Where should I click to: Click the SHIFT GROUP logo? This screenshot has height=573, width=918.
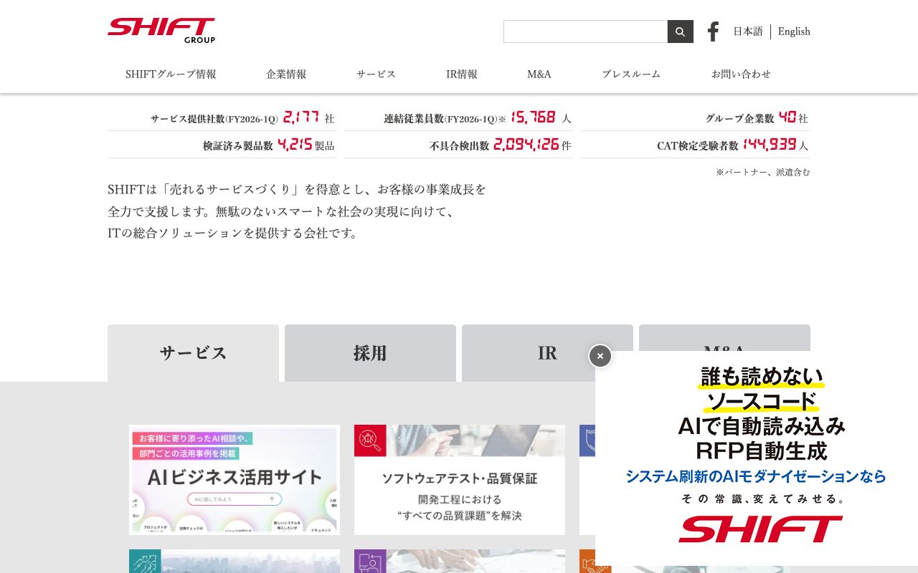(161, 30)
